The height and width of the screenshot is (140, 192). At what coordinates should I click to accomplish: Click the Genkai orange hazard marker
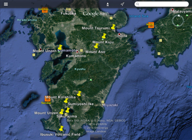45,10
